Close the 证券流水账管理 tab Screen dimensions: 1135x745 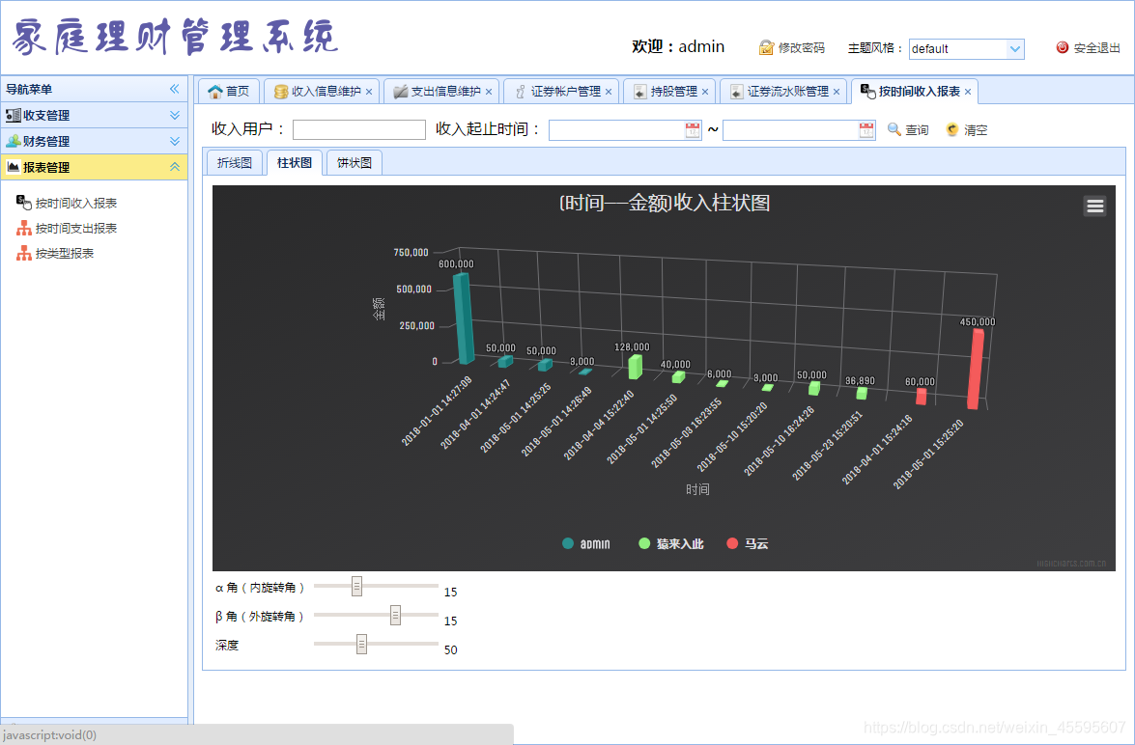point(837,92)
